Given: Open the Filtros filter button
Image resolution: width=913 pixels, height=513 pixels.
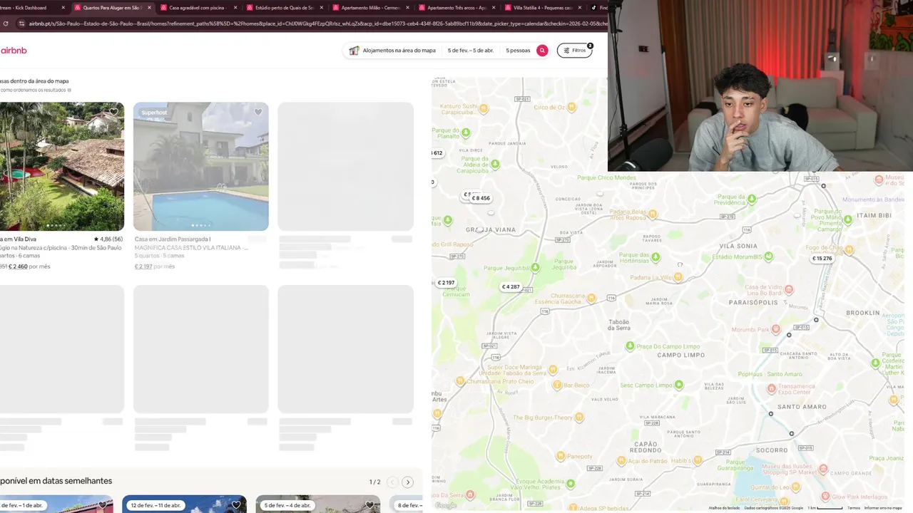Looking at the screenshot, I should tap(575, 51).
